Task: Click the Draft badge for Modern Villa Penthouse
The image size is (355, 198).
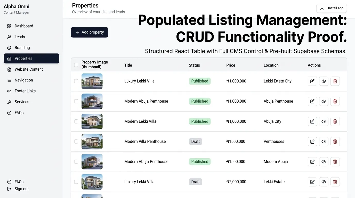Action: point(196,142)
